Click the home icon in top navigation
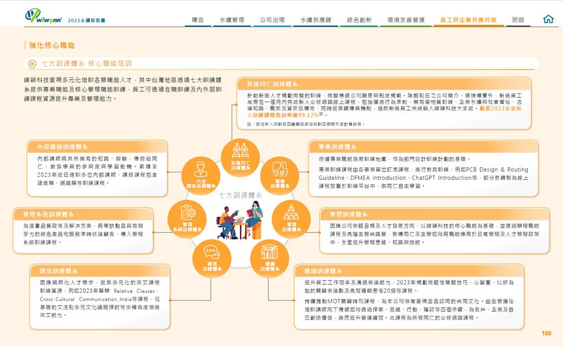Viewport: 563px width, 346px height. pos(548,20)
